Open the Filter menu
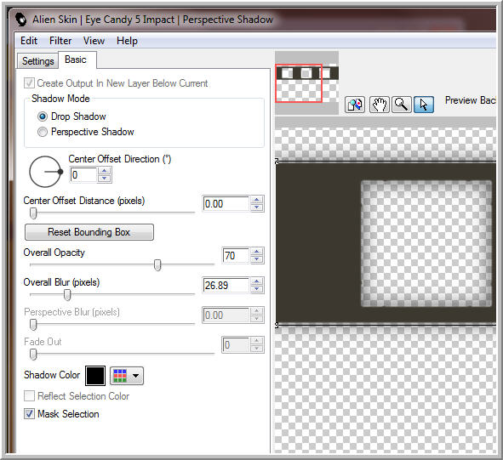Image resolution: width=503 pixels, height=460 pixels. (60, 41)
